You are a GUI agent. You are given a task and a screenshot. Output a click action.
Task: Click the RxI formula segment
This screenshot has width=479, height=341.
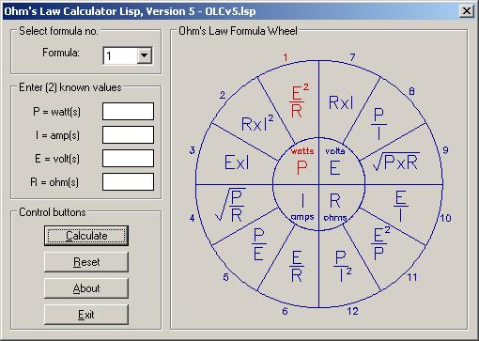click(x=341, y=102)
